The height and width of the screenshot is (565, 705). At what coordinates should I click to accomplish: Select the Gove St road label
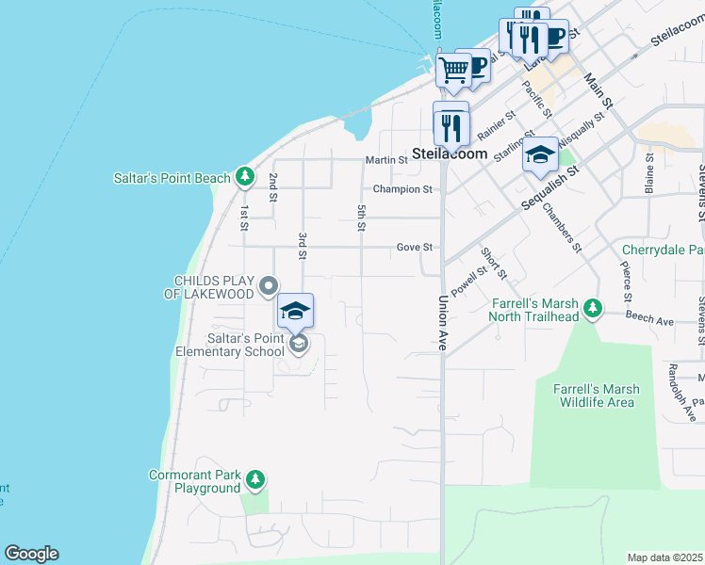(x=414, y=248)
